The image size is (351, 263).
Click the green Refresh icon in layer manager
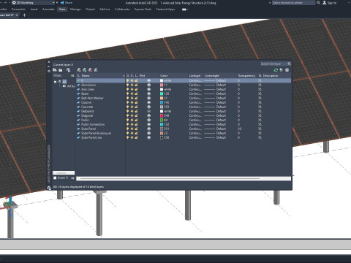[276, 70]
